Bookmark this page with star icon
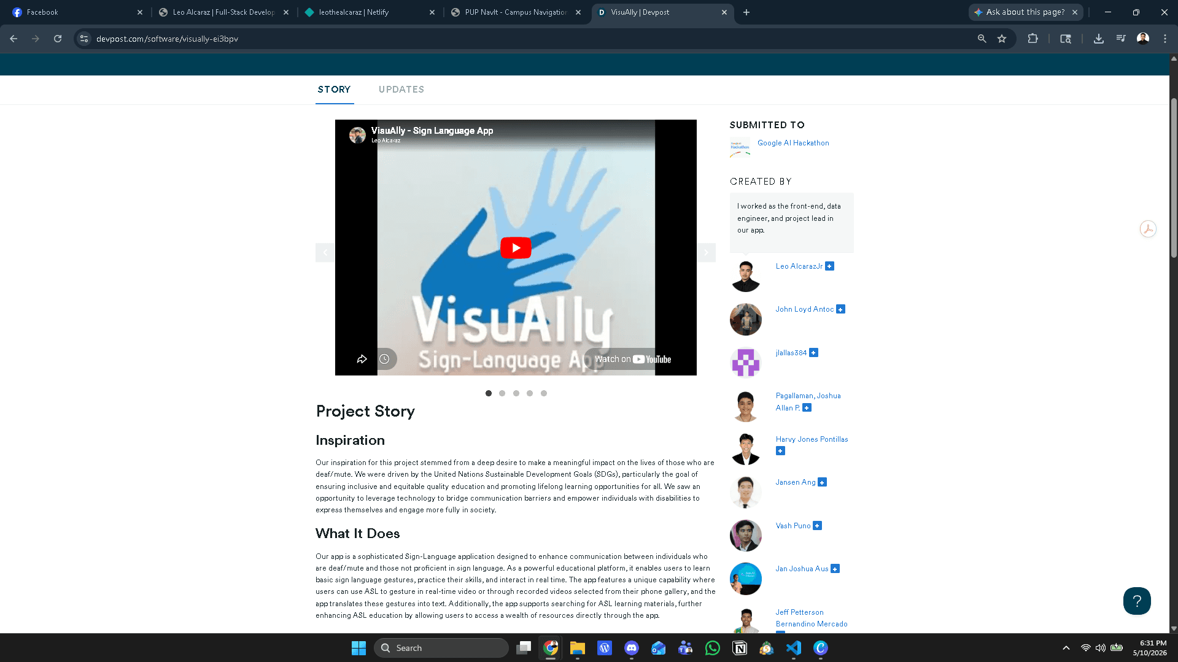The width and height of the screenshot is (1178, 662). pos(1002,39)
